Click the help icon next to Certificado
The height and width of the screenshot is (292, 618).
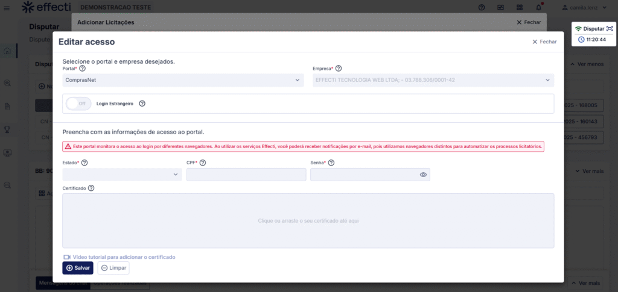pos(91,188)
